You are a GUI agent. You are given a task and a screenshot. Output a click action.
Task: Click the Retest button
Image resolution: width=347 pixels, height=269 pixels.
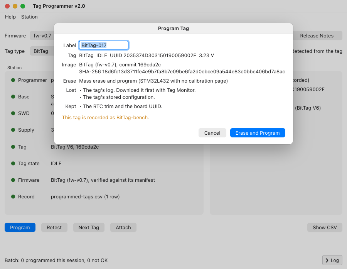click(x=54, y=227)
